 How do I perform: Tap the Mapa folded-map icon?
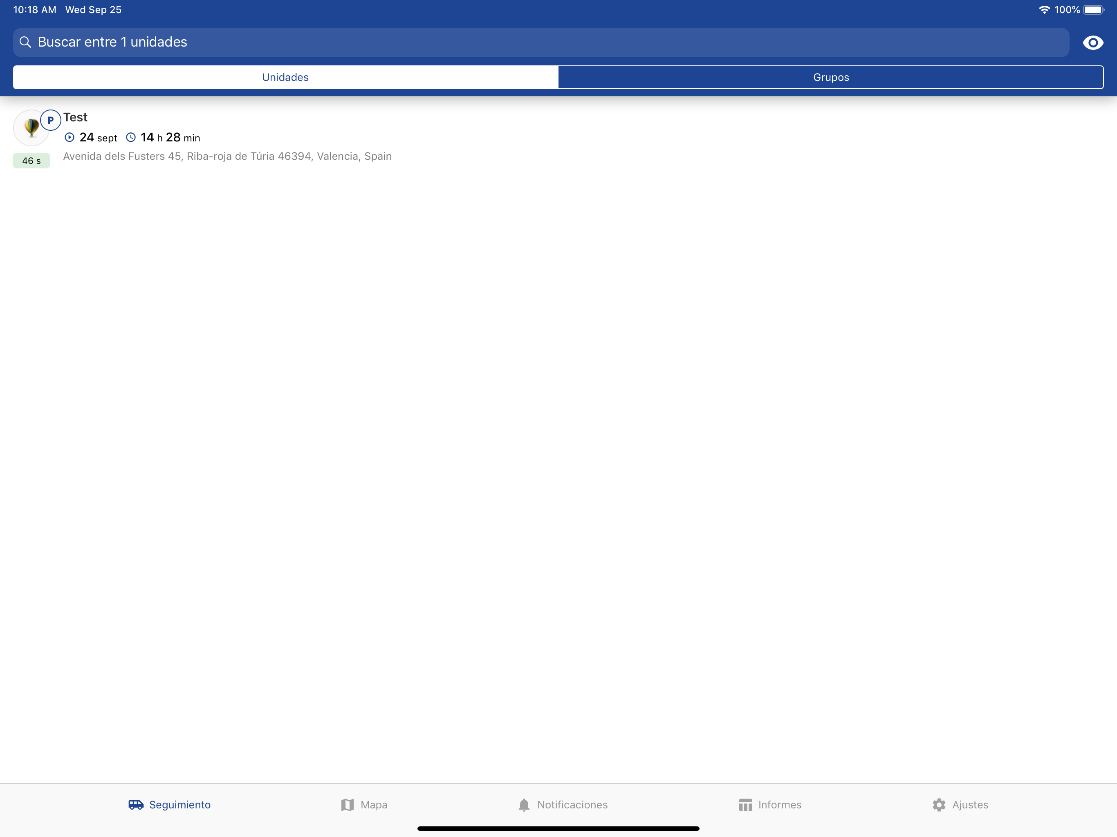coord(348,805)
